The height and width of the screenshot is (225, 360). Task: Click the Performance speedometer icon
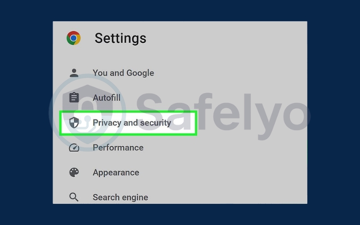[74, 148]
